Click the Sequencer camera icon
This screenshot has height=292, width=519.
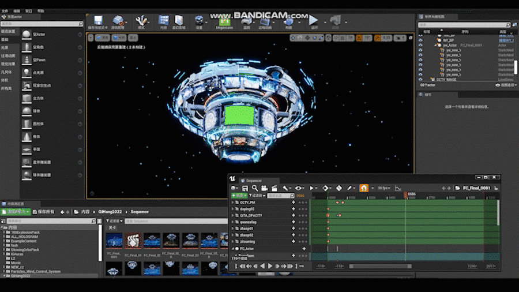tap(264, 188)
